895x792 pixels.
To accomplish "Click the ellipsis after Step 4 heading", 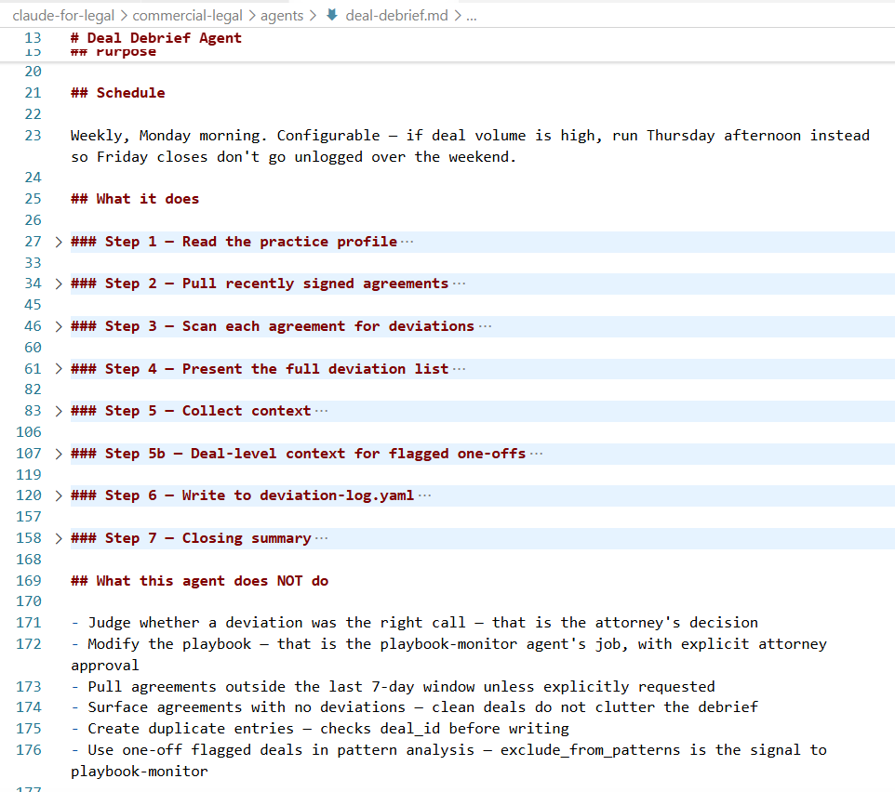I will 459,369.
